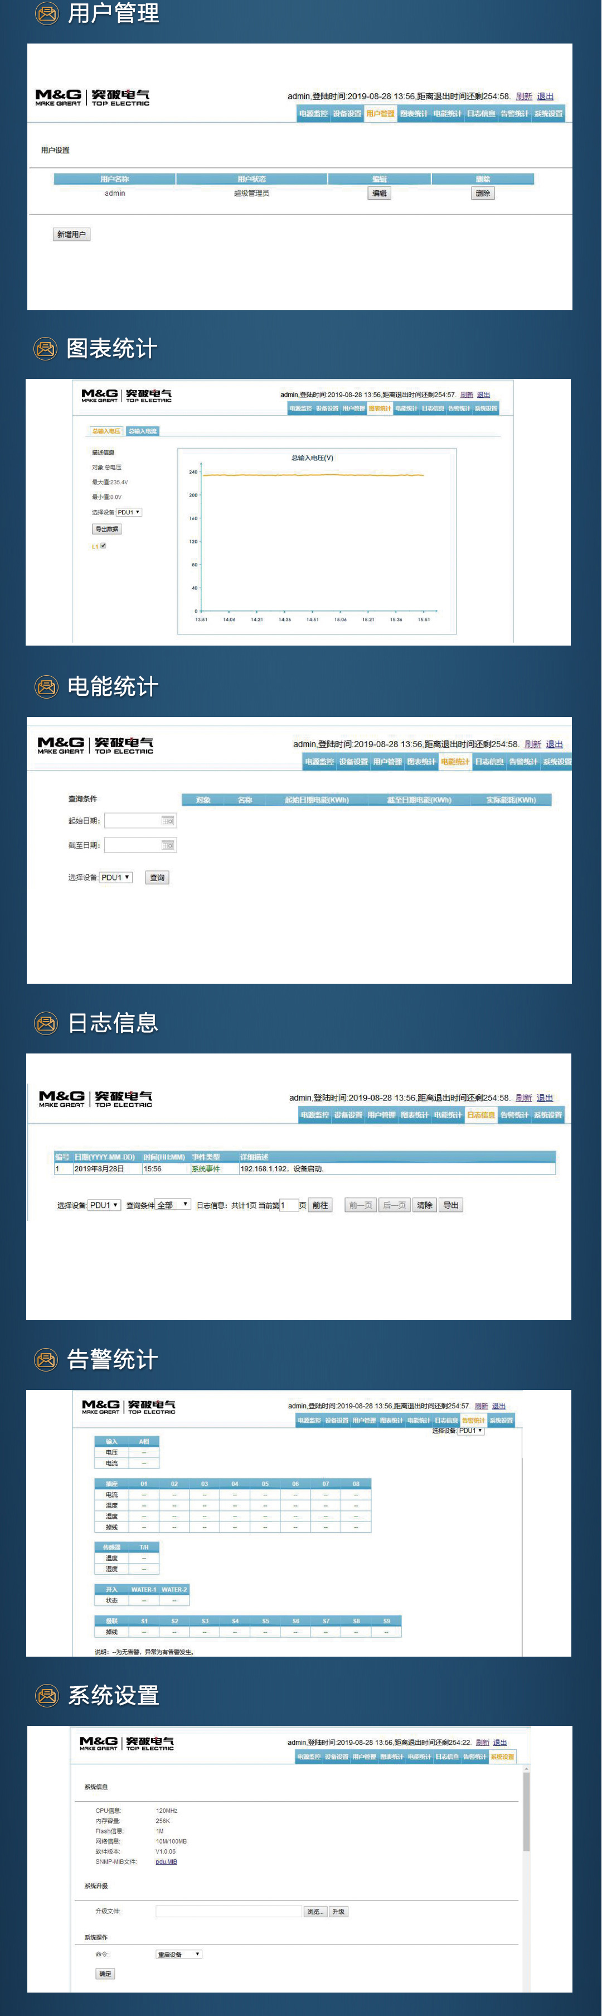Click the 截至日期 calendar picker icon
This screenshot has height=2016, width=602.
(x=167, y=845)
